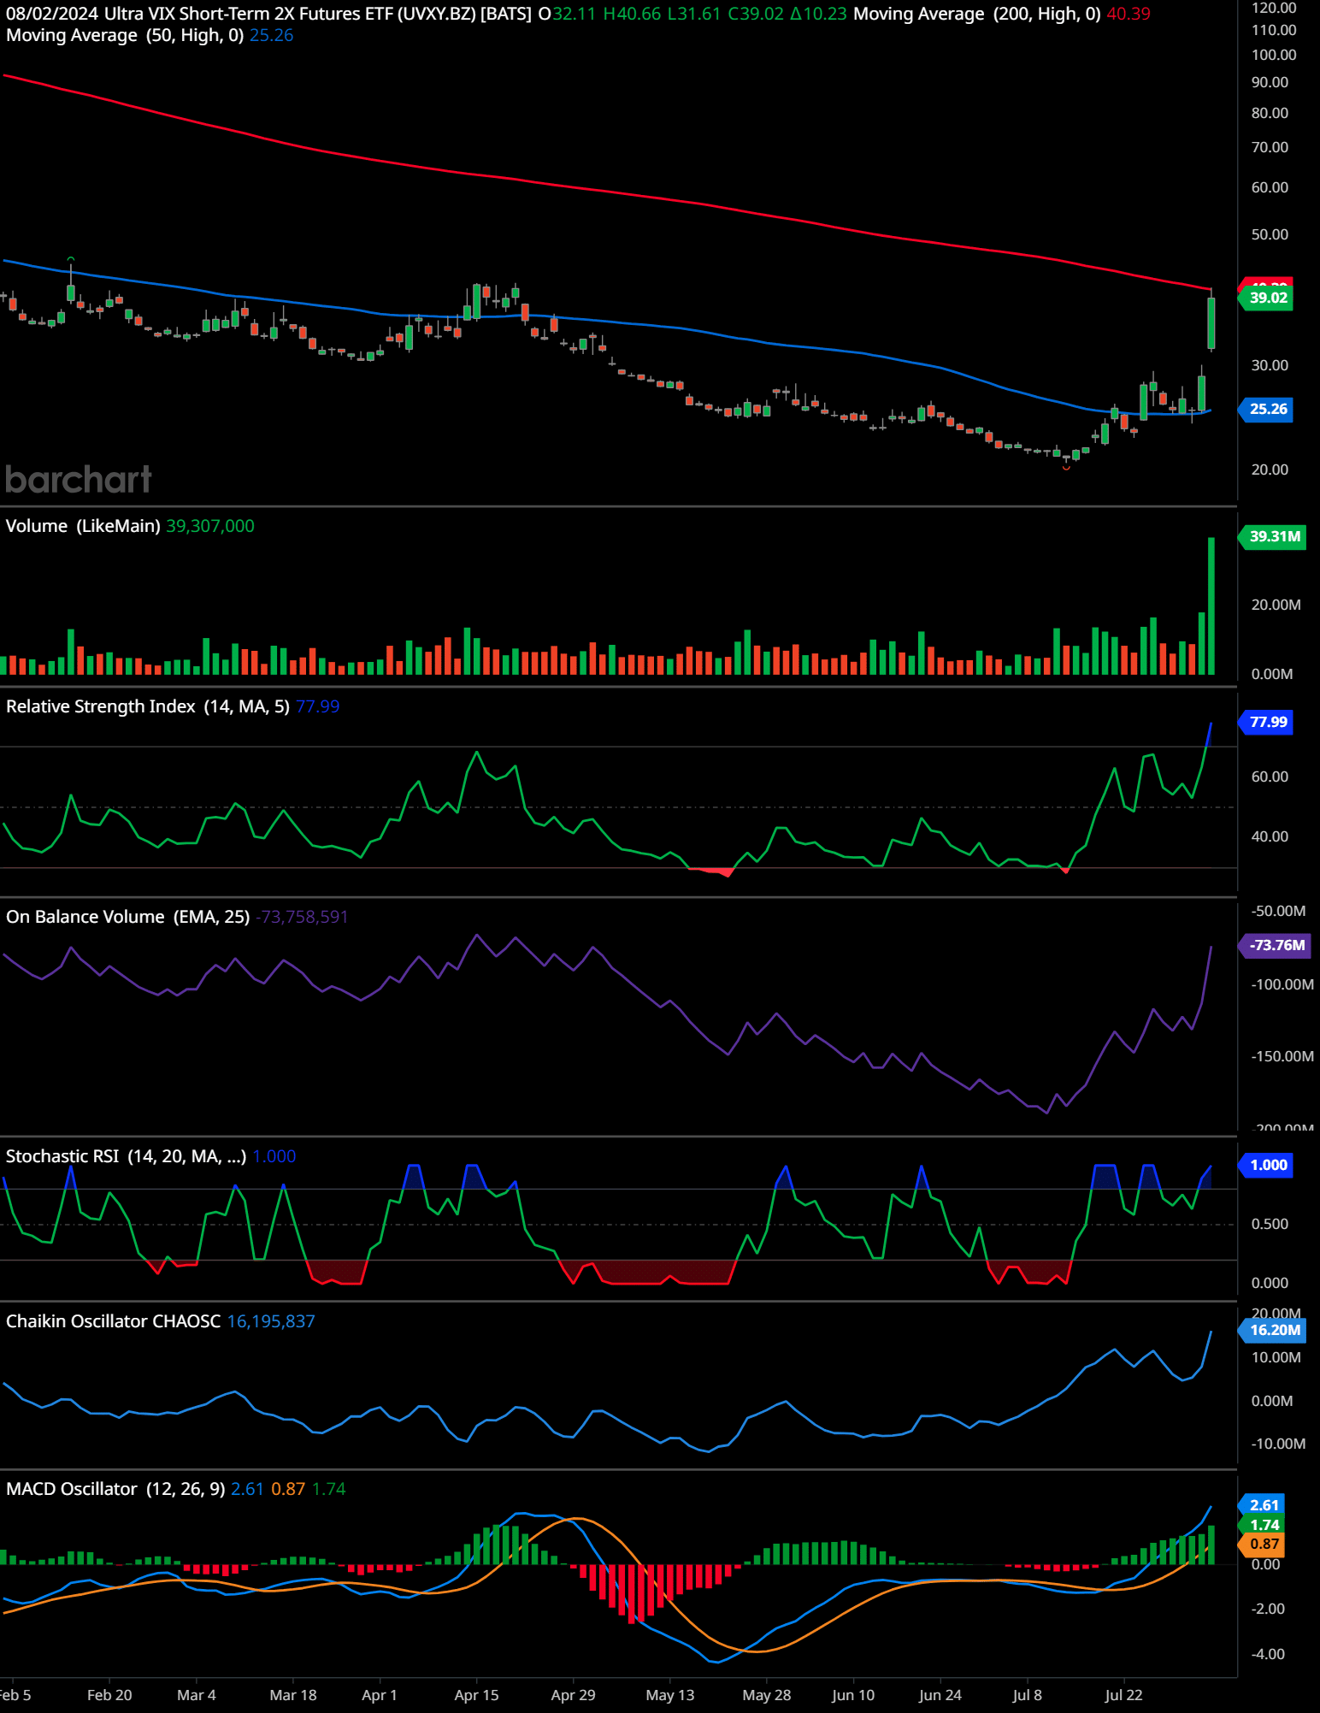The image size is (1320, 1713).
Task: Click the On Balance Volume indicator title
Action: click(x=128, y=917)
